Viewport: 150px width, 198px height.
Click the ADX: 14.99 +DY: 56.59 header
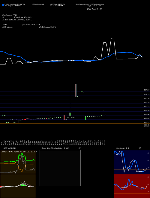point(19,152)
